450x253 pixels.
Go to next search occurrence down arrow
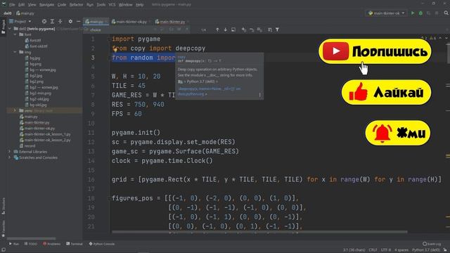point(225,30)
